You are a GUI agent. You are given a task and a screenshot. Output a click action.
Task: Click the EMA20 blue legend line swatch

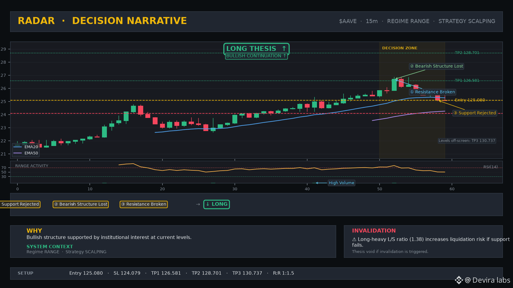pyautogui.click(x=18, y=147)
